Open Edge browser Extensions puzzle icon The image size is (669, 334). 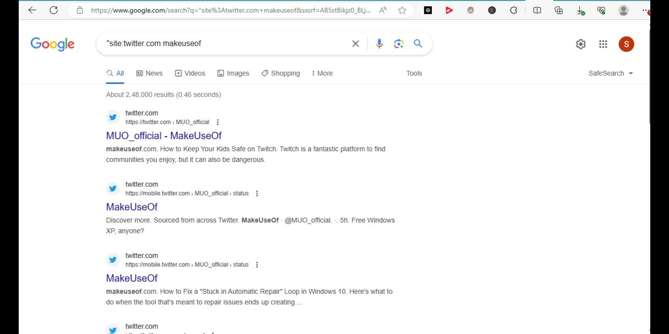[514, 10]
